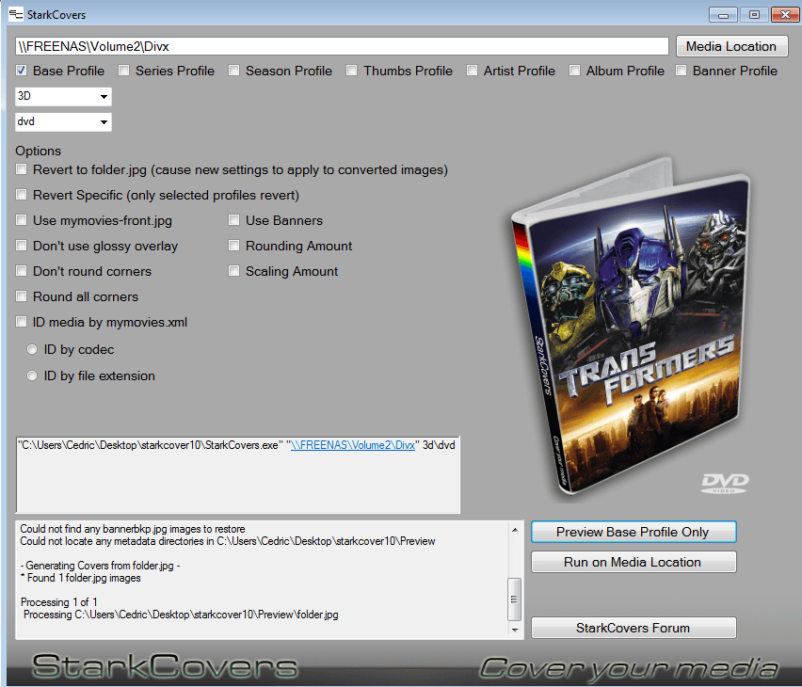This screenshot has width=802, height=687.
Task: Select ID by file extension radio
Action: tap(32, 376)
